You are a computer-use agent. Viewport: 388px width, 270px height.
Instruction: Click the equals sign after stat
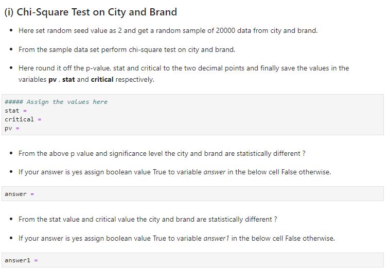[x=25, y=111]
